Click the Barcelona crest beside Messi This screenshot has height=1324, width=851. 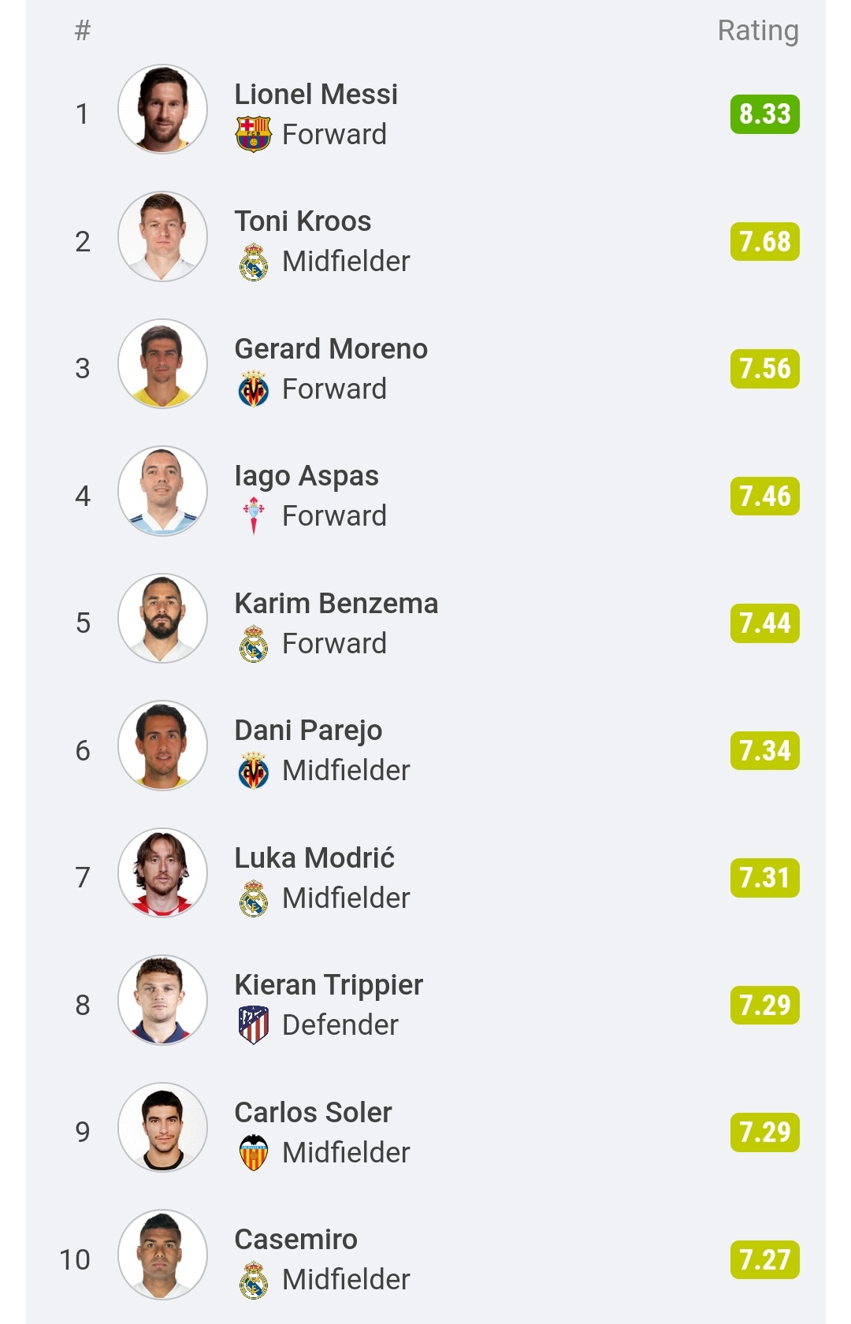pyautogui.click(x=253, y=134)
